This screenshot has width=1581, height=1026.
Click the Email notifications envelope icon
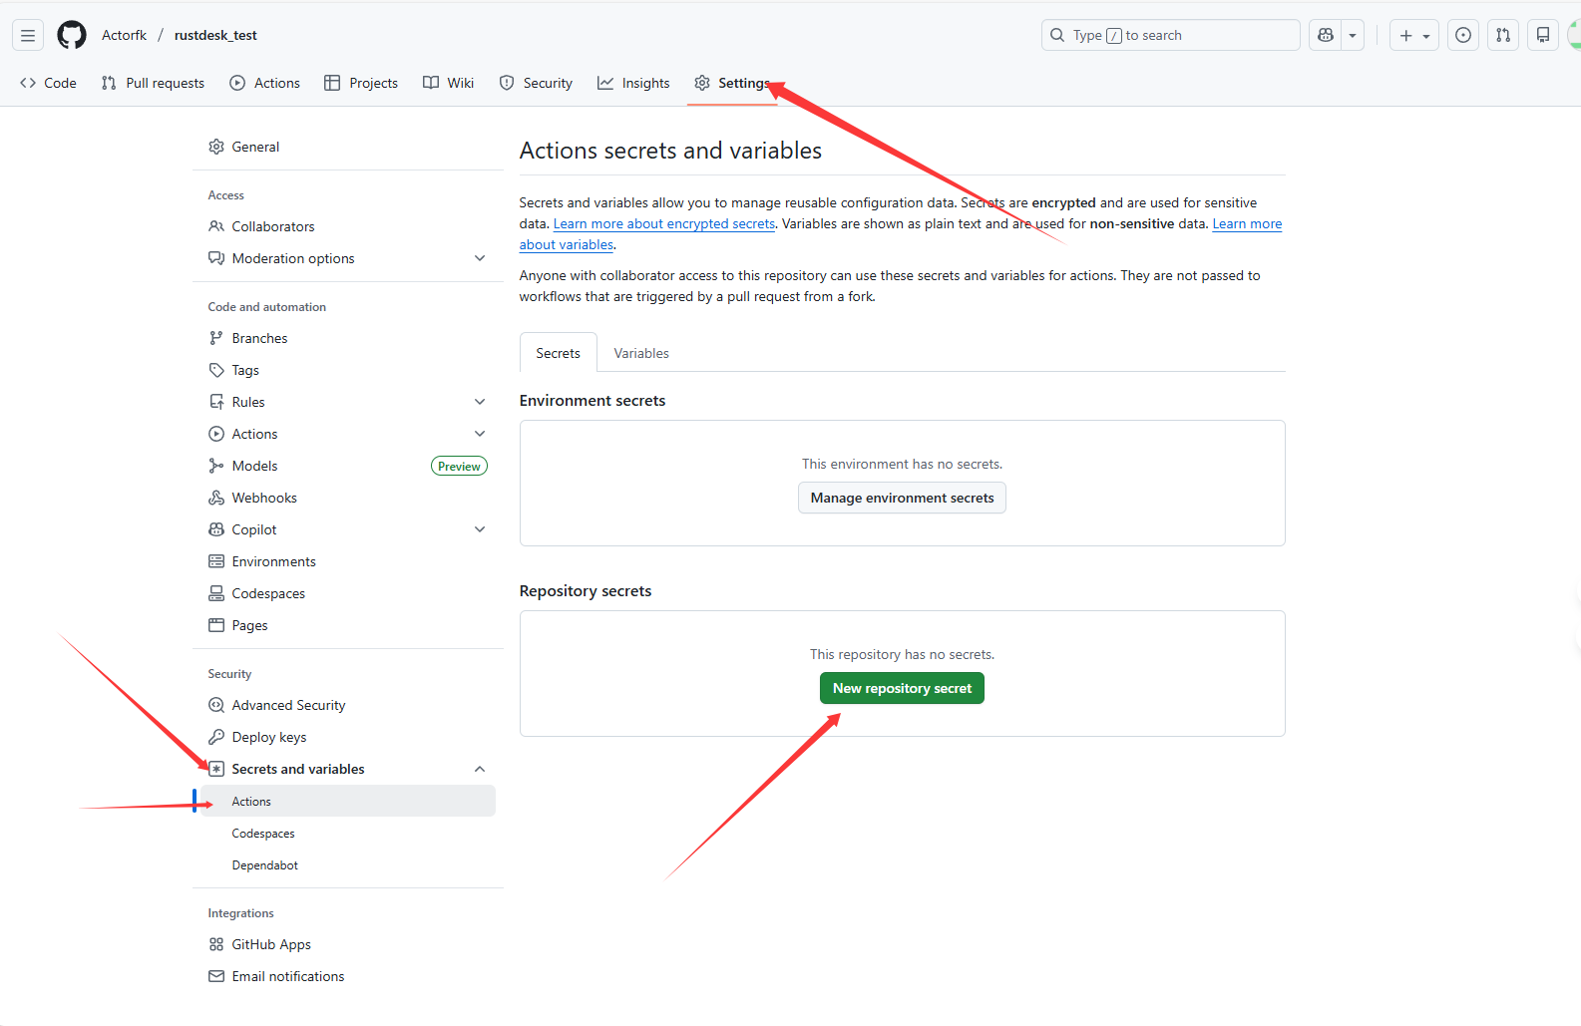click(216, 976)
